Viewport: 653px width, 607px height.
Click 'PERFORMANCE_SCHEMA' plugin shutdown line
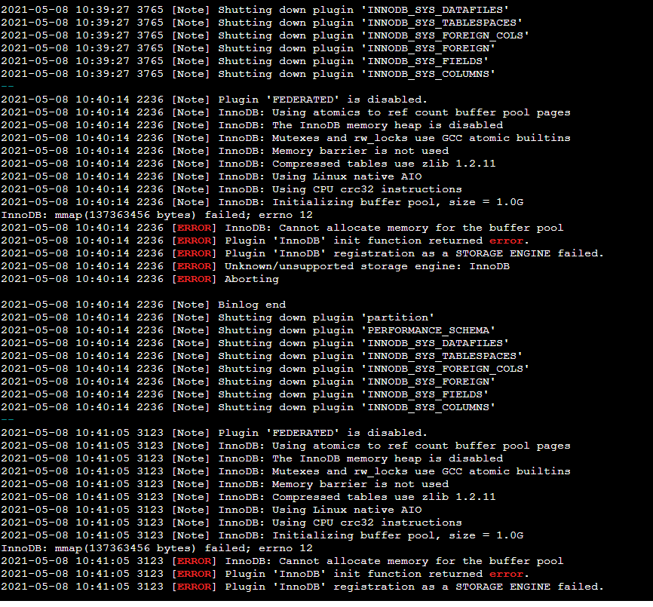click(x=248, y=330)
